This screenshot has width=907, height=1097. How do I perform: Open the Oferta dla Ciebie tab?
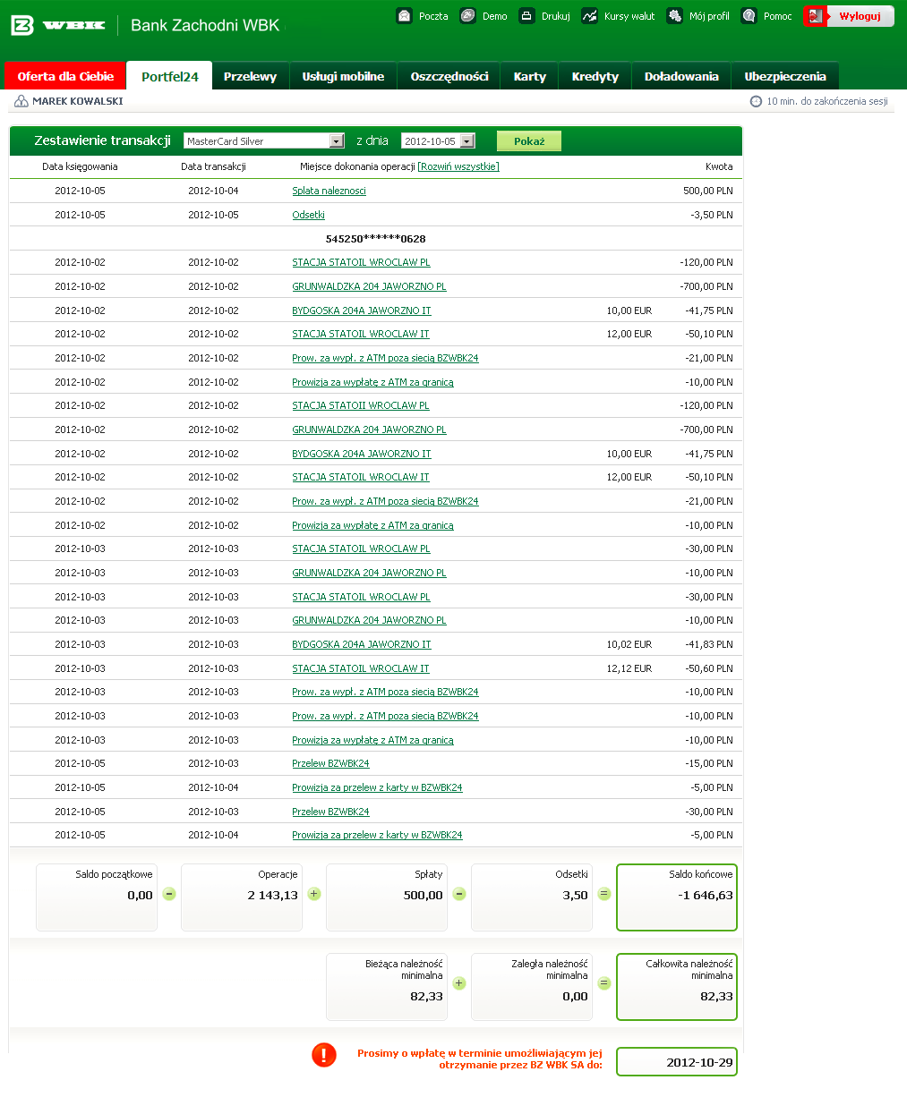point(65,76)
